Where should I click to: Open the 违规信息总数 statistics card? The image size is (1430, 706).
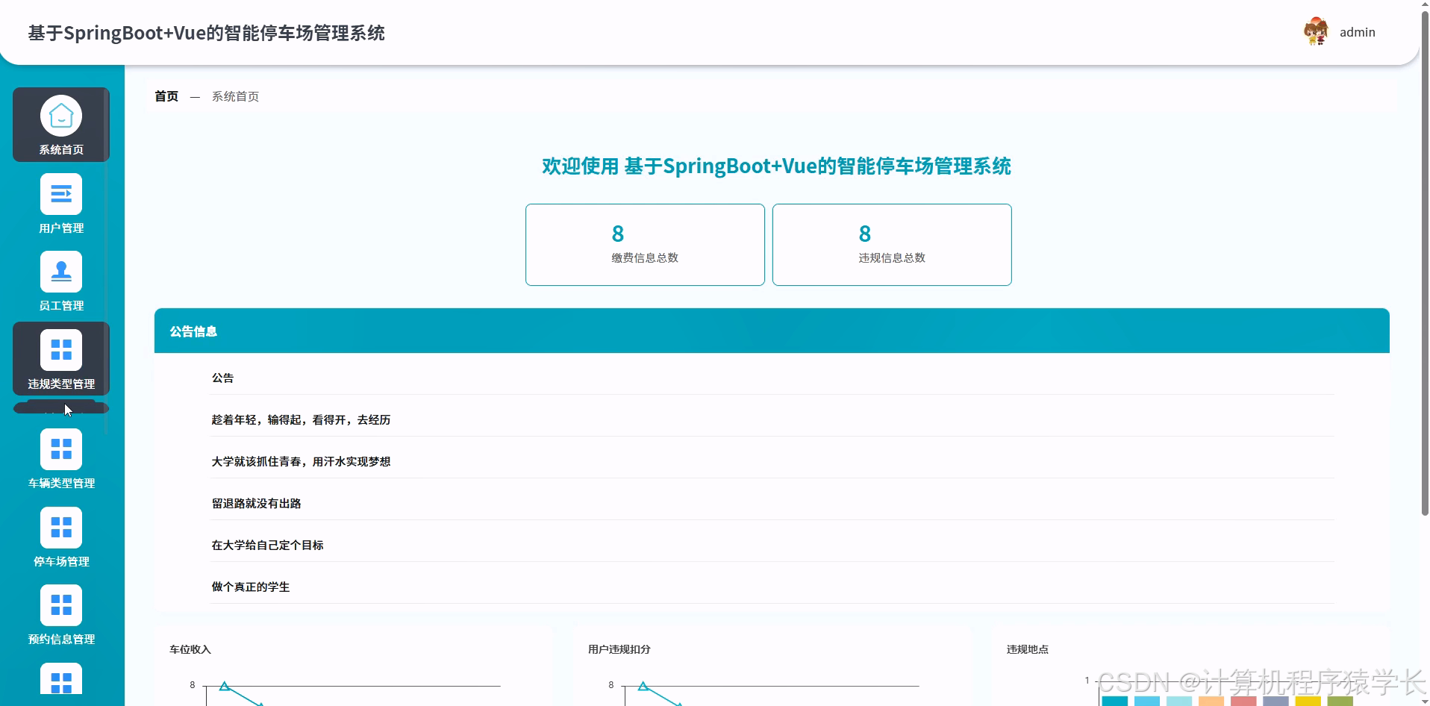pyautogui.click(x=892, y=245)
